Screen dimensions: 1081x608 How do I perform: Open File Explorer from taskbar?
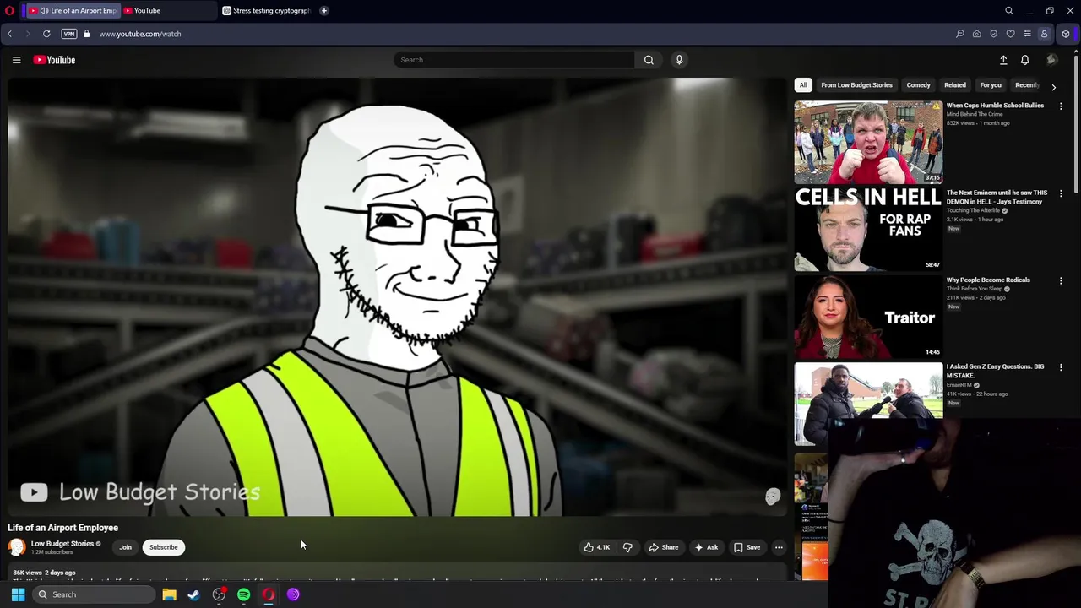pos(169,594)
